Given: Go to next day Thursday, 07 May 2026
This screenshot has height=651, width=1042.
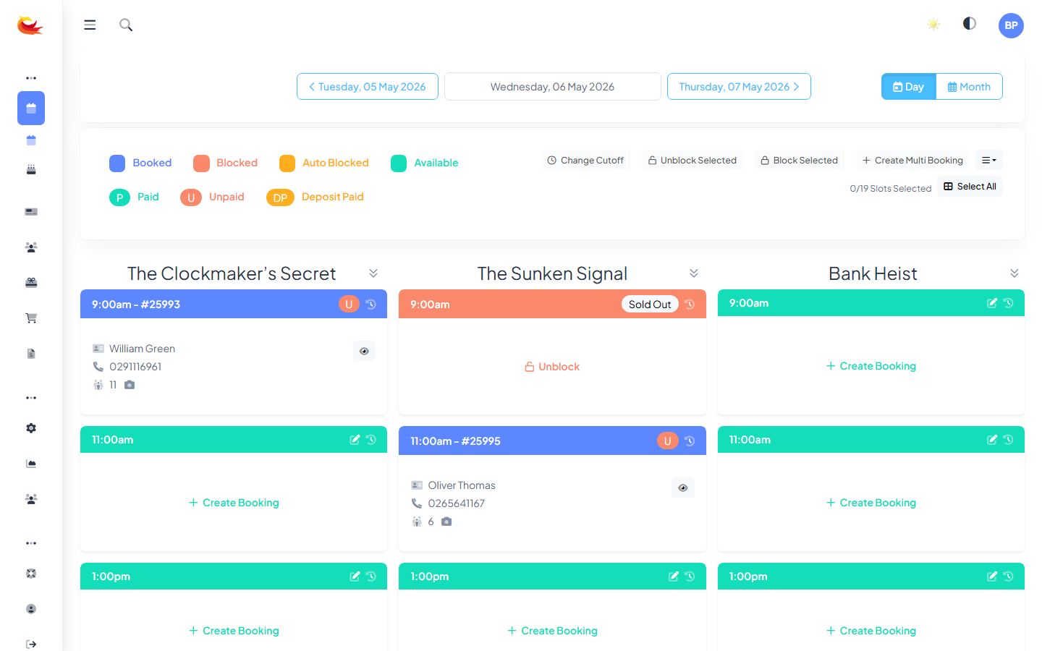Looking at the screenshot, I should click(739, 87).
